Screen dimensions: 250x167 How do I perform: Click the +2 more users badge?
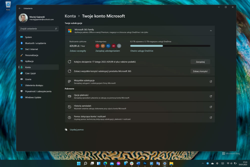click(x=119, y=46)
